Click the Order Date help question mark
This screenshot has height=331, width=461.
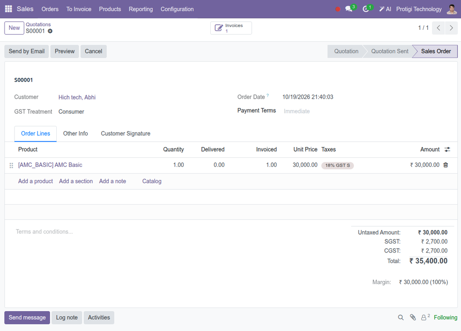coord(267,96)
